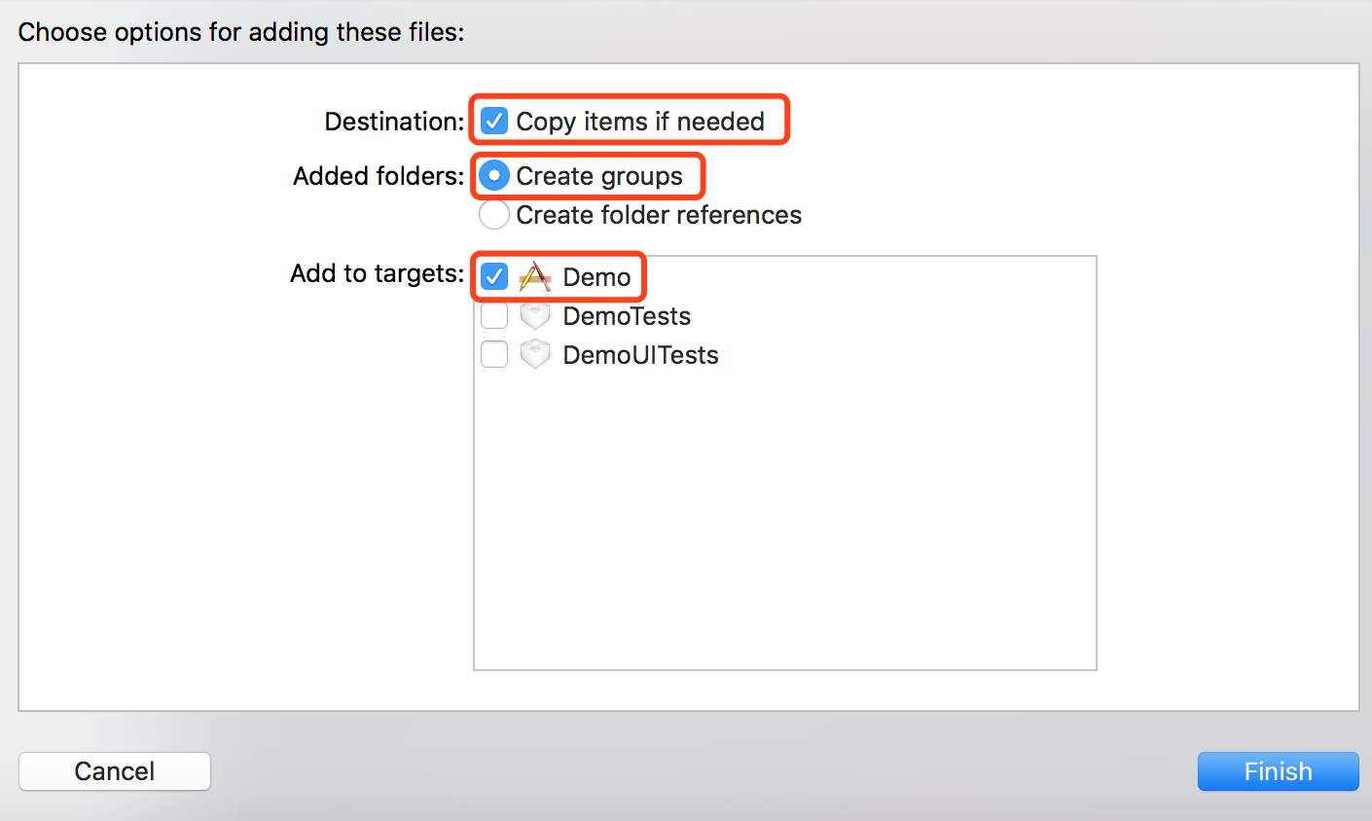
Task: Click the Create groups label text
Action: point(598,176)
